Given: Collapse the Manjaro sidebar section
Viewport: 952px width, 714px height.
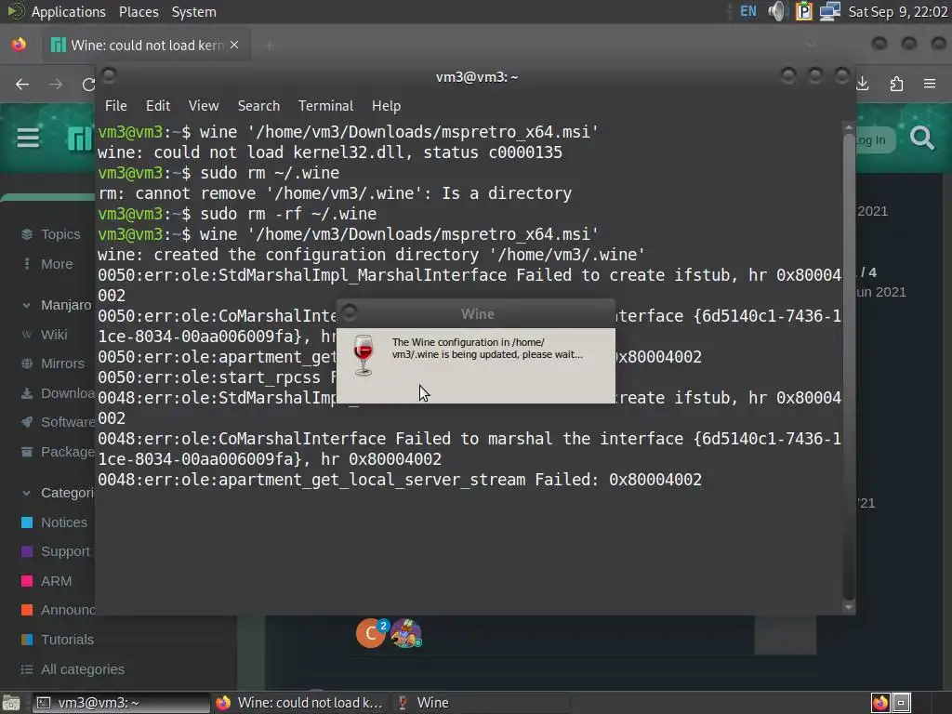Looking at the screenshot, I should click(57, 305).
